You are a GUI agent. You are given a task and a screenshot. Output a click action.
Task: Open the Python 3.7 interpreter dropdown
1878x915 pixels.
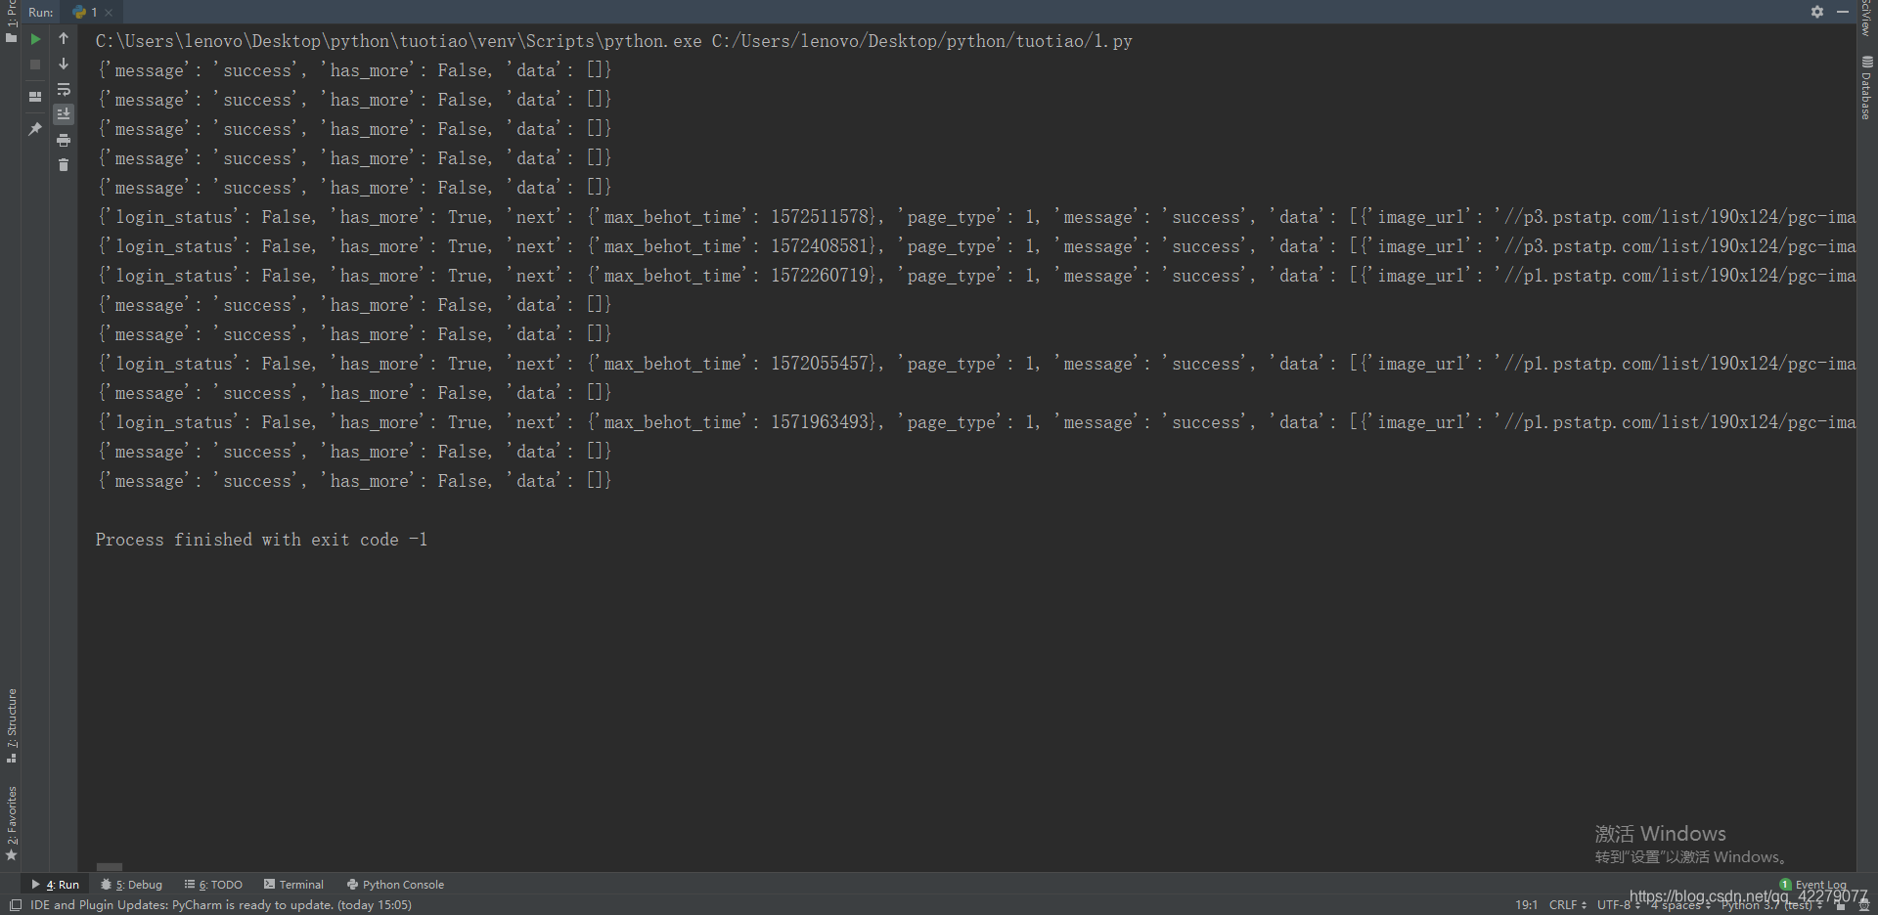click(x=1771, y=905)
